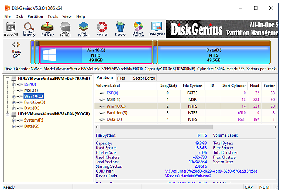Collapse the HD1 disk tree node
Screen dimensions: 281x192
click(7, 115)
